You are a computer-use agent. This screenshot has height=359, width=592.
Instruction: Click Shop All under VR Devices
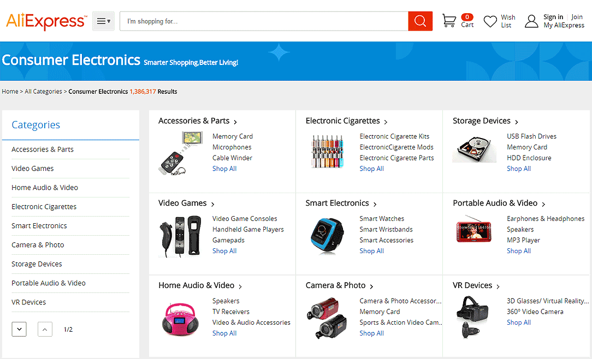click(519, 322)
